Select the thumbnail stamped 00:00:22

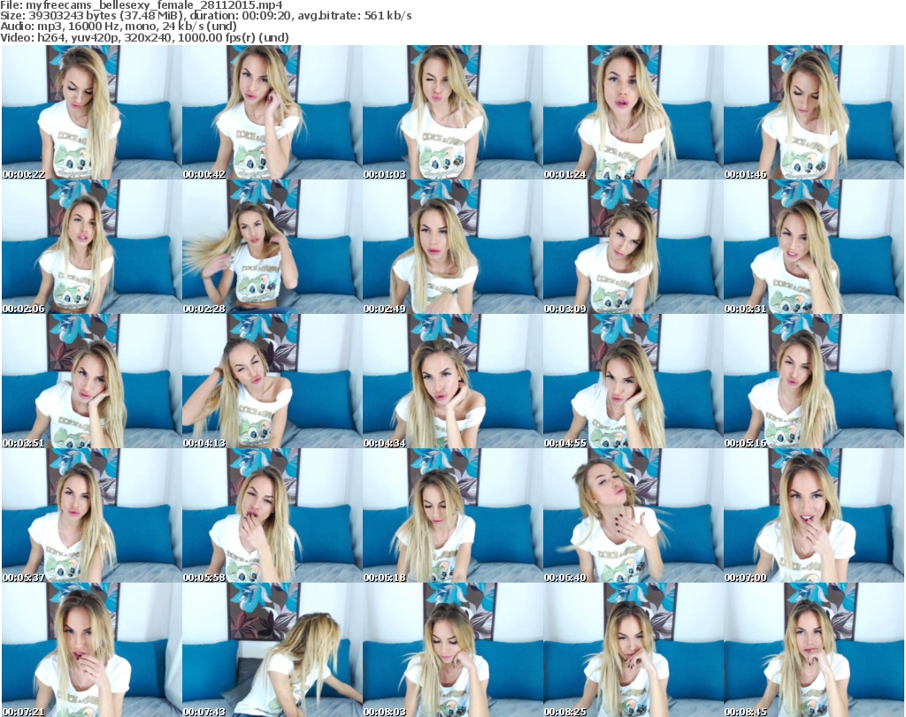(91, 112)
